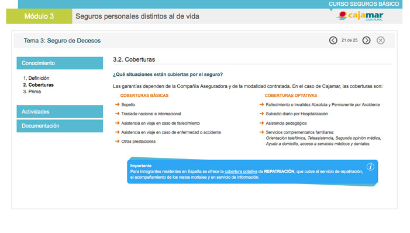Screen dimensions: 410x233
Task: Click the '21 de 25' page counter
Action: pos(349,40)
